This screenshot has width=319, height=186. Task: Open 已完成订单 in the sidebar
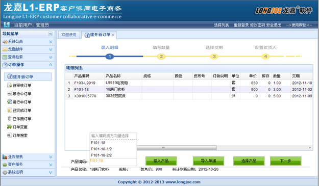(22, 110)
